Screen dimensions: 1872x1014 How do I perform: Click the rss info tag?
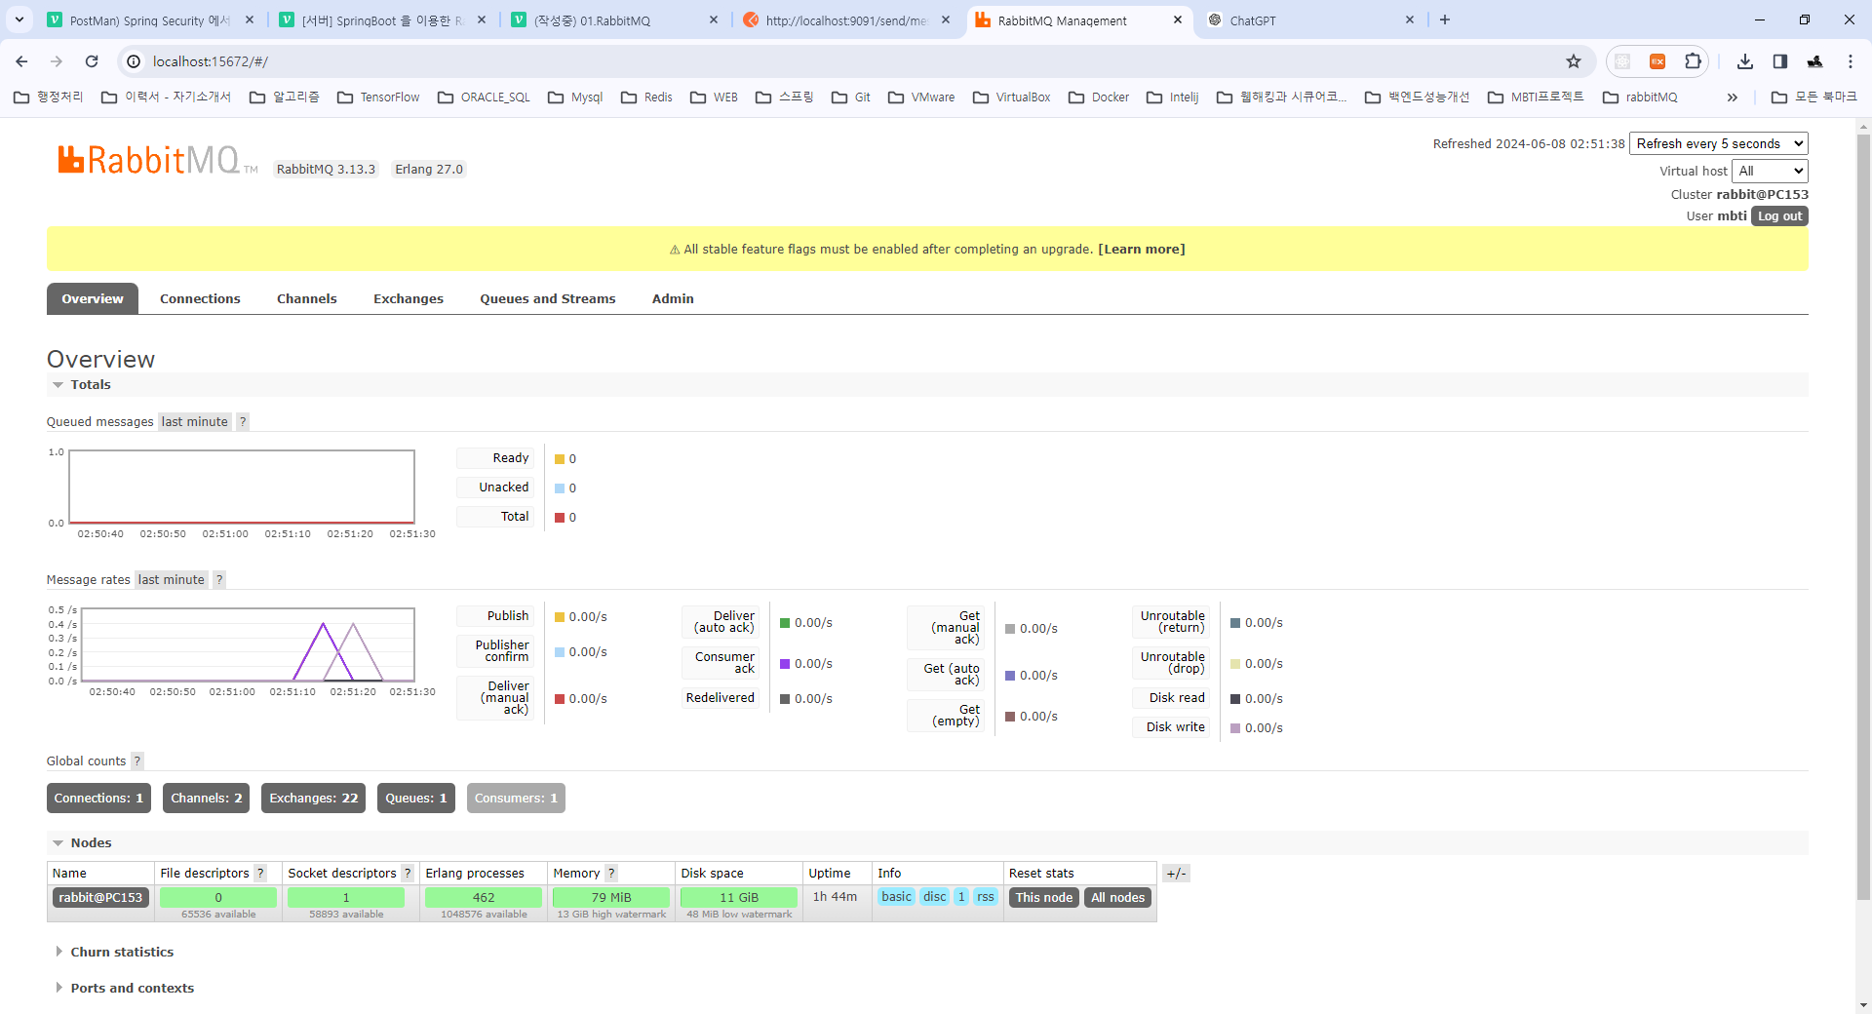986,897
